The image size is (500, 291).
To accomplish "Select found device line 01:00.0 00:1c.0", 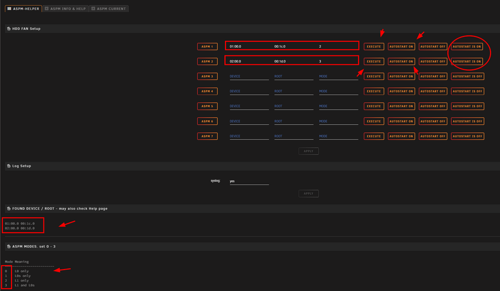I will pos(20,224).
